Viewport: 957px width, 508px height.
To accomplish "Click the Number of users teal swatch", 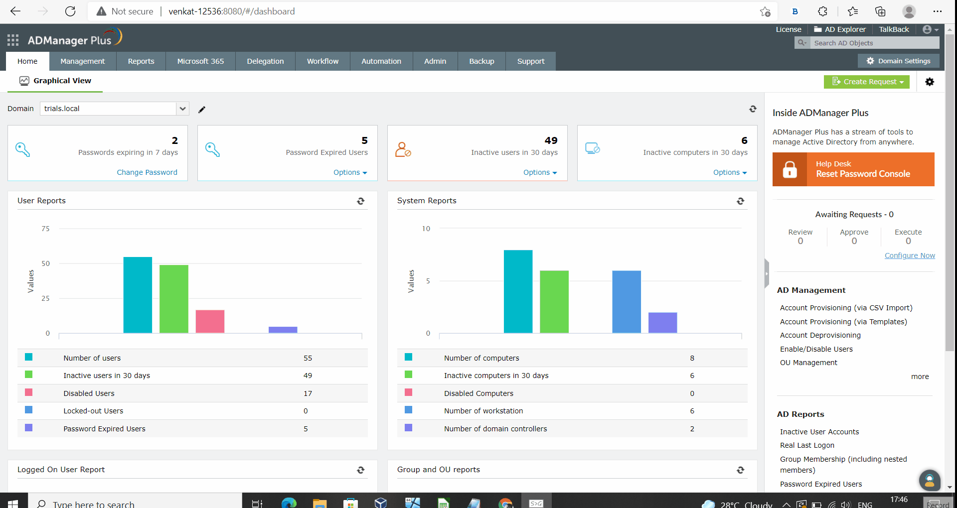I will [28, 357].
